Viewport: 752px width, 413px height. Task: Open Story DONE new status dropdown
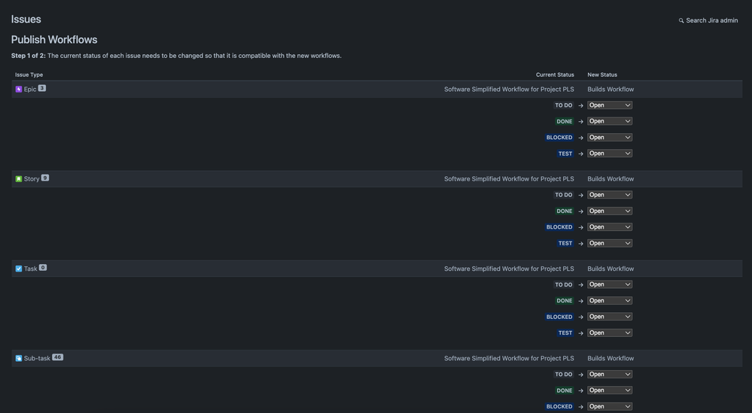[610, 211]
